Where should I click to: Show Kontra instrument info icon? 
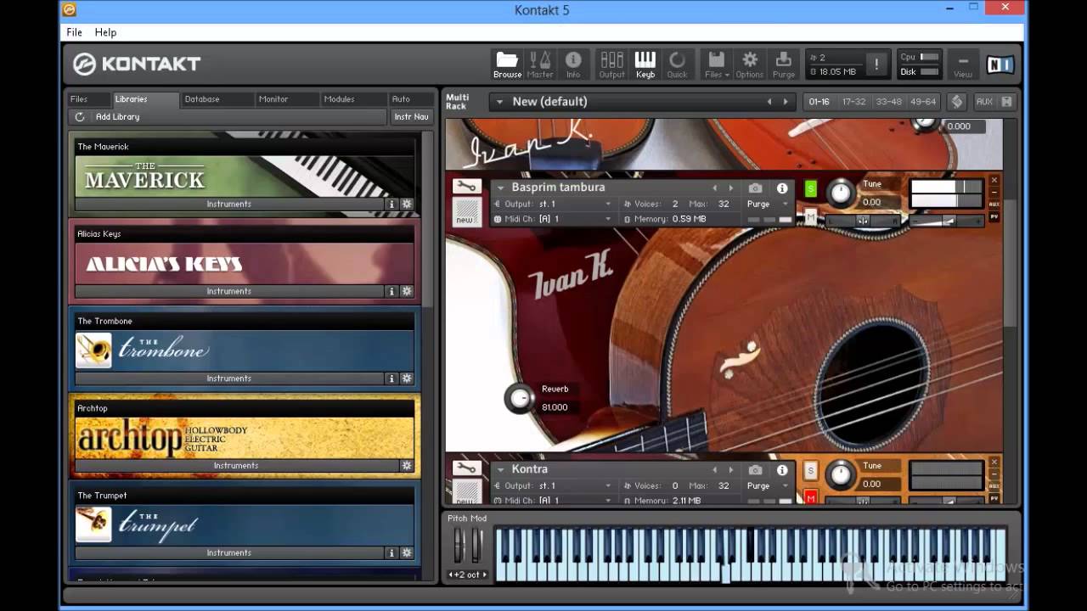782,469
